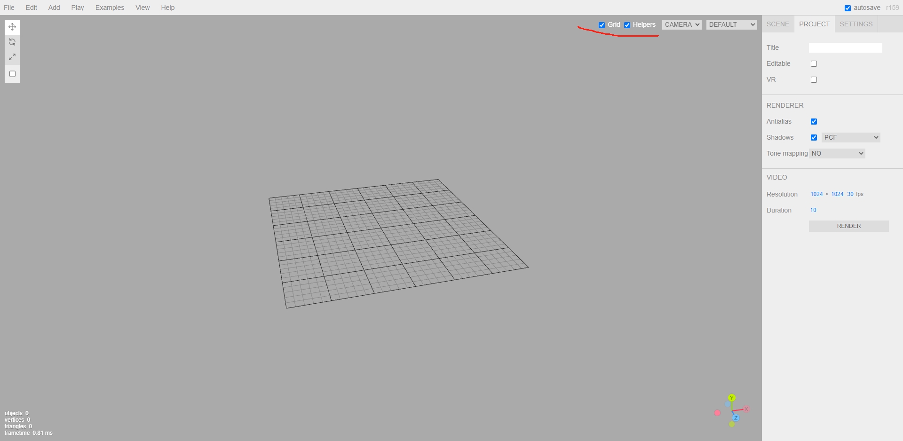
Task: Click the lower green negative-Y gizmo dot
Action: 732,424
